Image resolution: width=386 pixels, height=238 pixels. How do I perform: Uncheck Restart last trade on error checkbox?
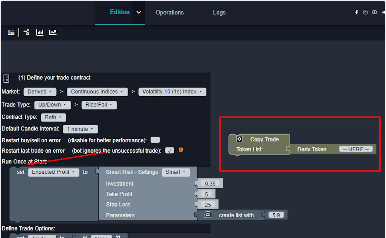coord(170,150)
